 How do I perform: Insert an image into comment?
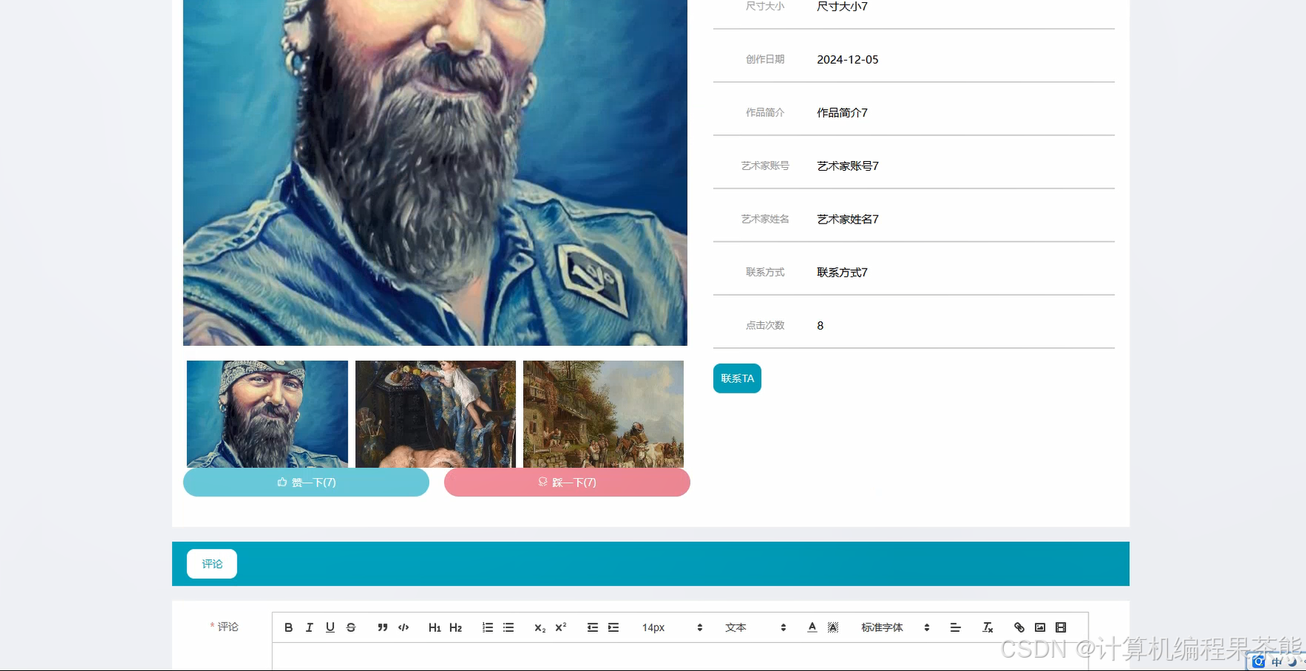tap(1040, 627)
